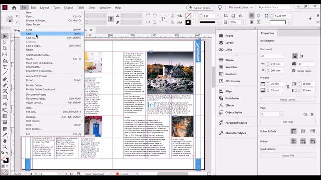Expand the Adobe PDF Presets submenu

[52, 76]
